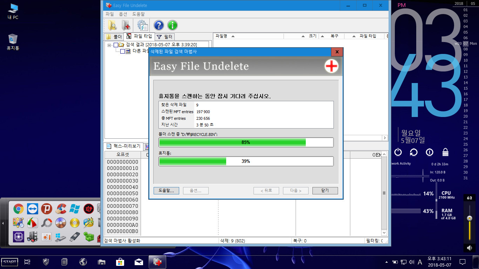The width and height of the screenshot is (479, 269).
Task: Click the taskbar clock showing 3:43:11
Action: [439, 262]
